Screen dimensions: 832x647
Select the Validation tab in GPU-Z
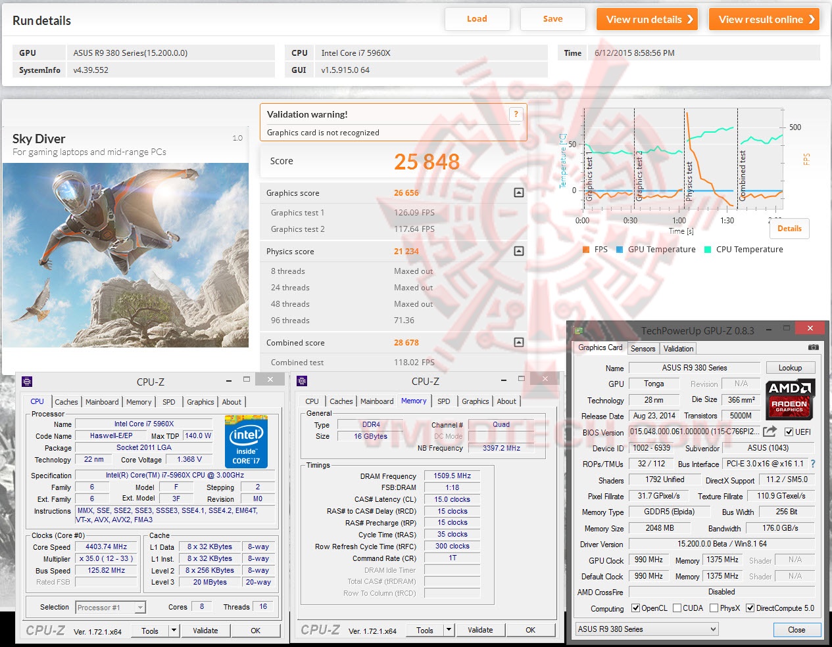[x=678, y=349]
